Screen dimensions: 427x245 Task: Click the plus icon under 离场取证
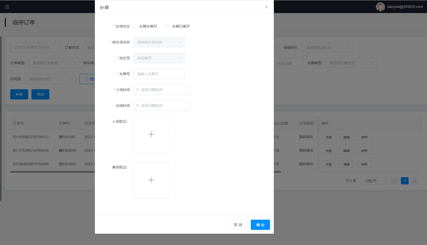pos(151,180)
